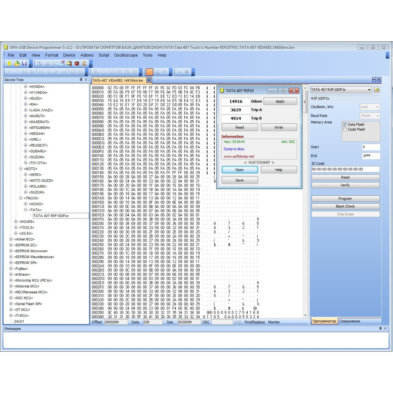
Task: Open the www.softdump.net link
Action: tap(239, 156)
